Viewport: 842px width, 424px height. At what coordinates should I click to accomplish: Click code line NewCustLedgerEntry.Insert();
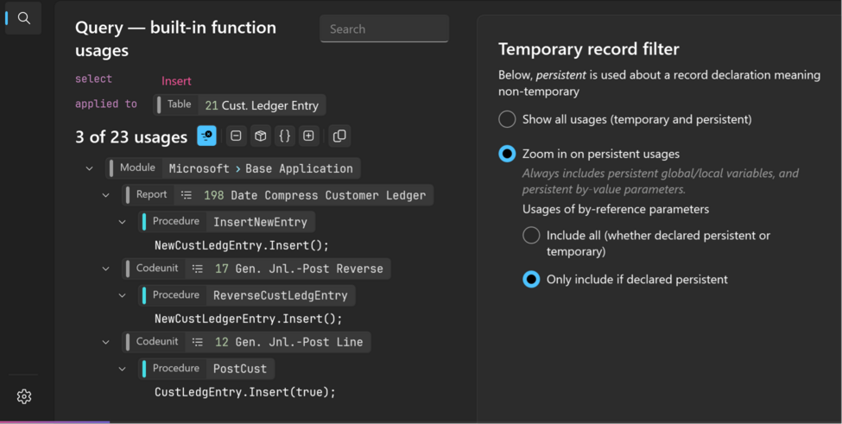(x=248, y=319)
